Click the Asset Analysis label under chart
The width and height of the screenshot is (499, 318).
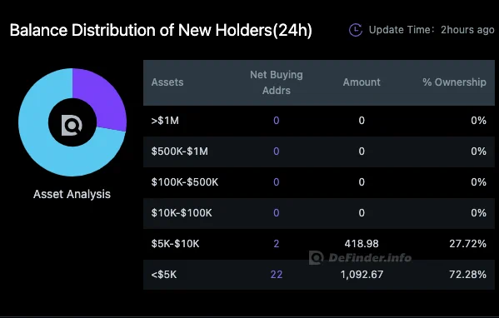(72, 194)
